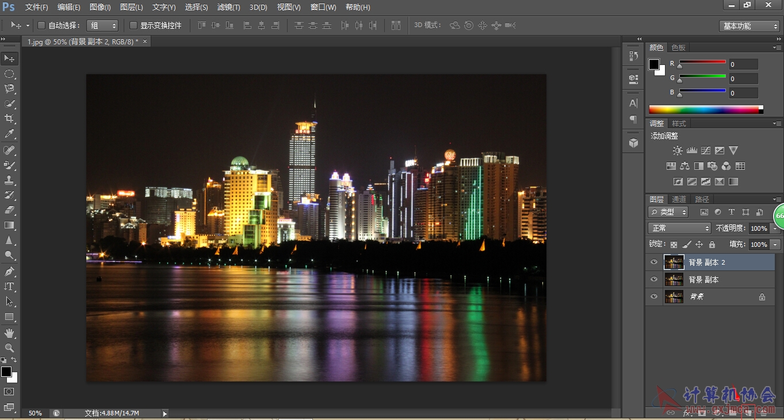The height and width of the screenshot is (420, 784).
Task: Open the 图像(I) menu
Action: click(100, 7)
